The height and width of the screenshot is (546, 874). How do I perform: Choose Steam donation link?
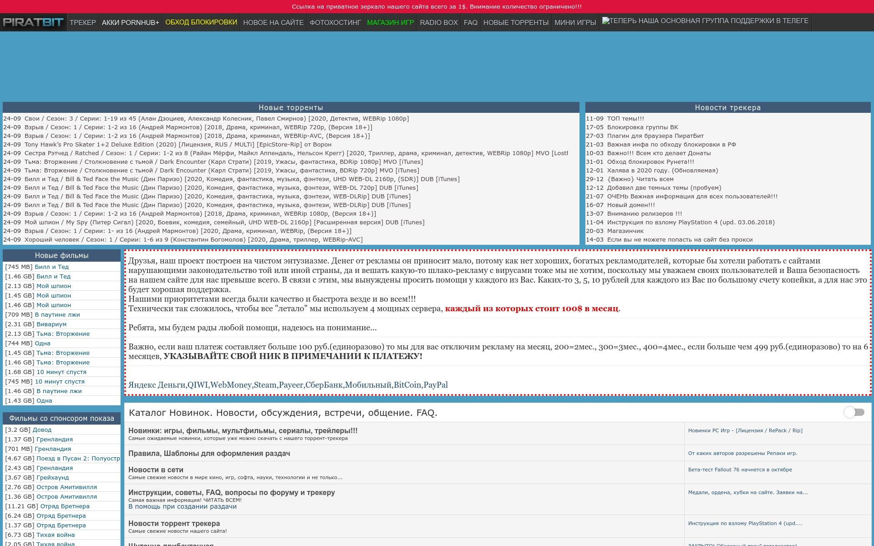(x=265, y=385)
